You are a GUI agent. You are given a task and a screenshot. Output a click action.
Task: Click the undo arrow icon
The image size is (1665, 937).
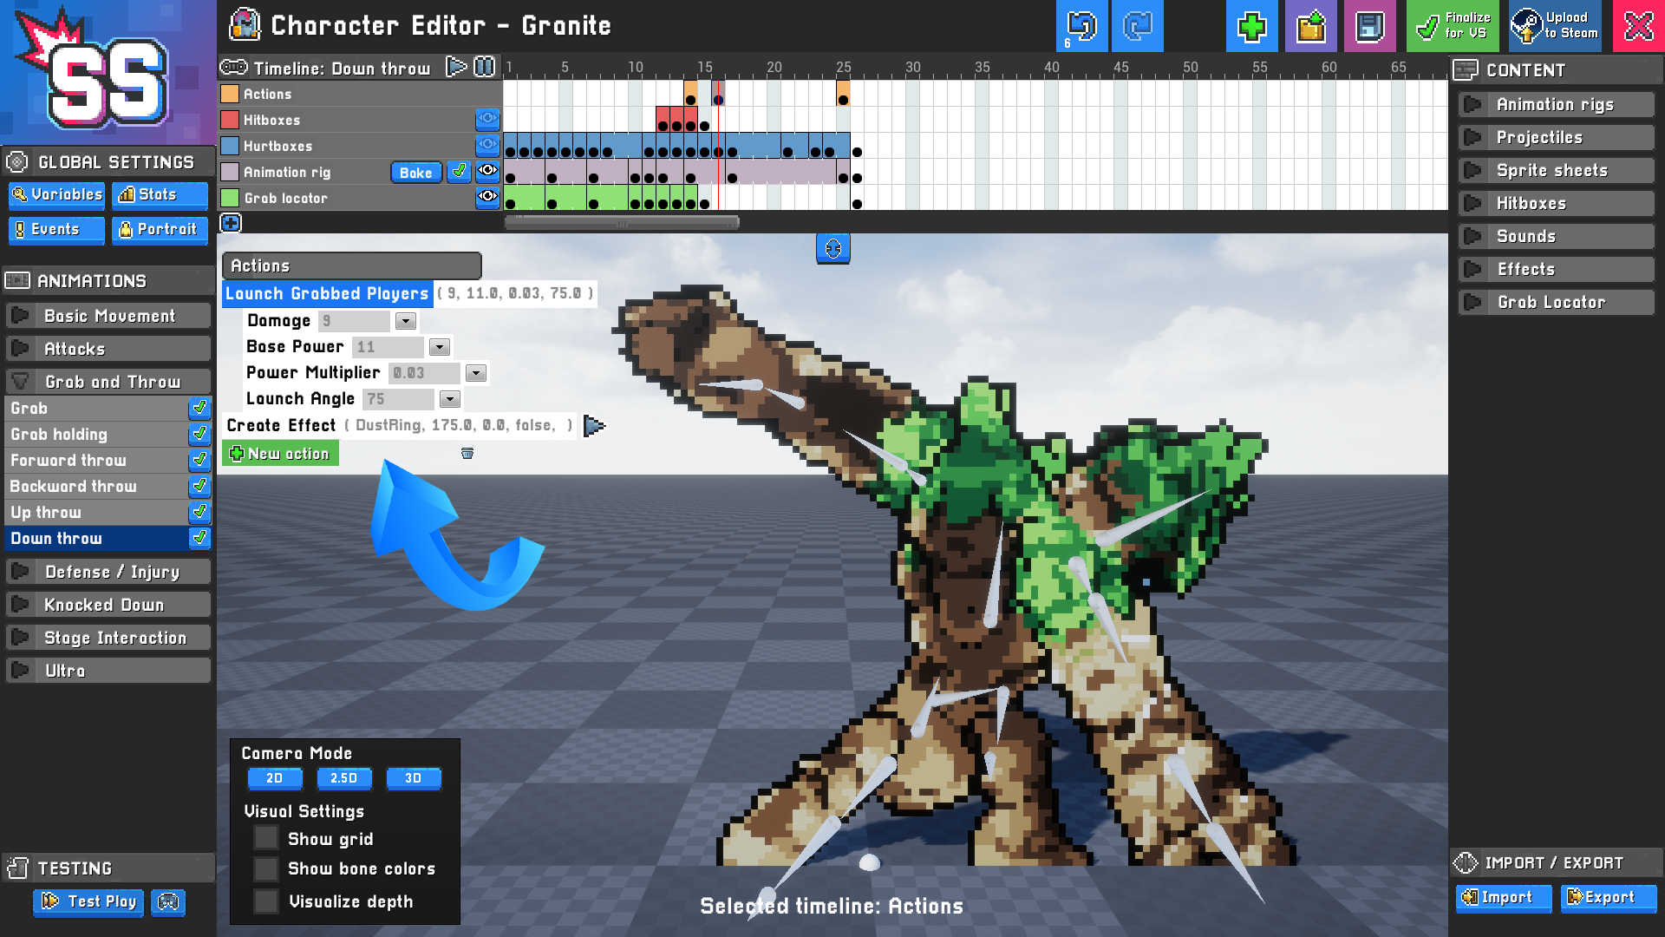1081,26
